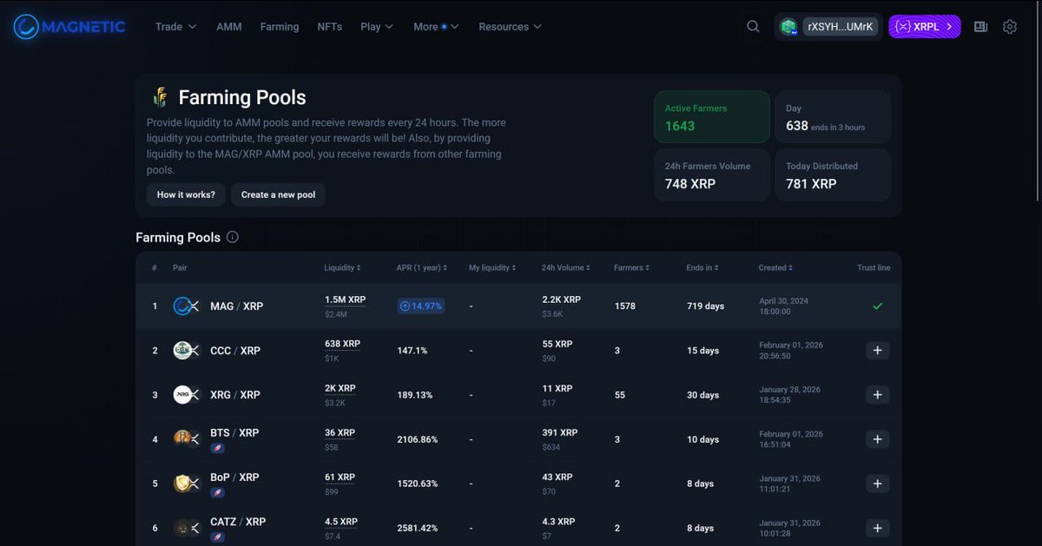Open the MAG / XRP pair
The image size is (1042, 546).
click(236, 306)
